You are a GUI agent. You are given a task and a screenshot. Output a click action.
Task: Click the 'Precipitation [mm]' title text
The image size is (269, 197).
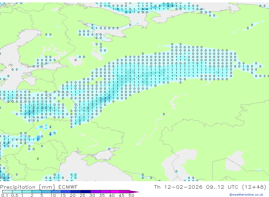coord(27,187)
